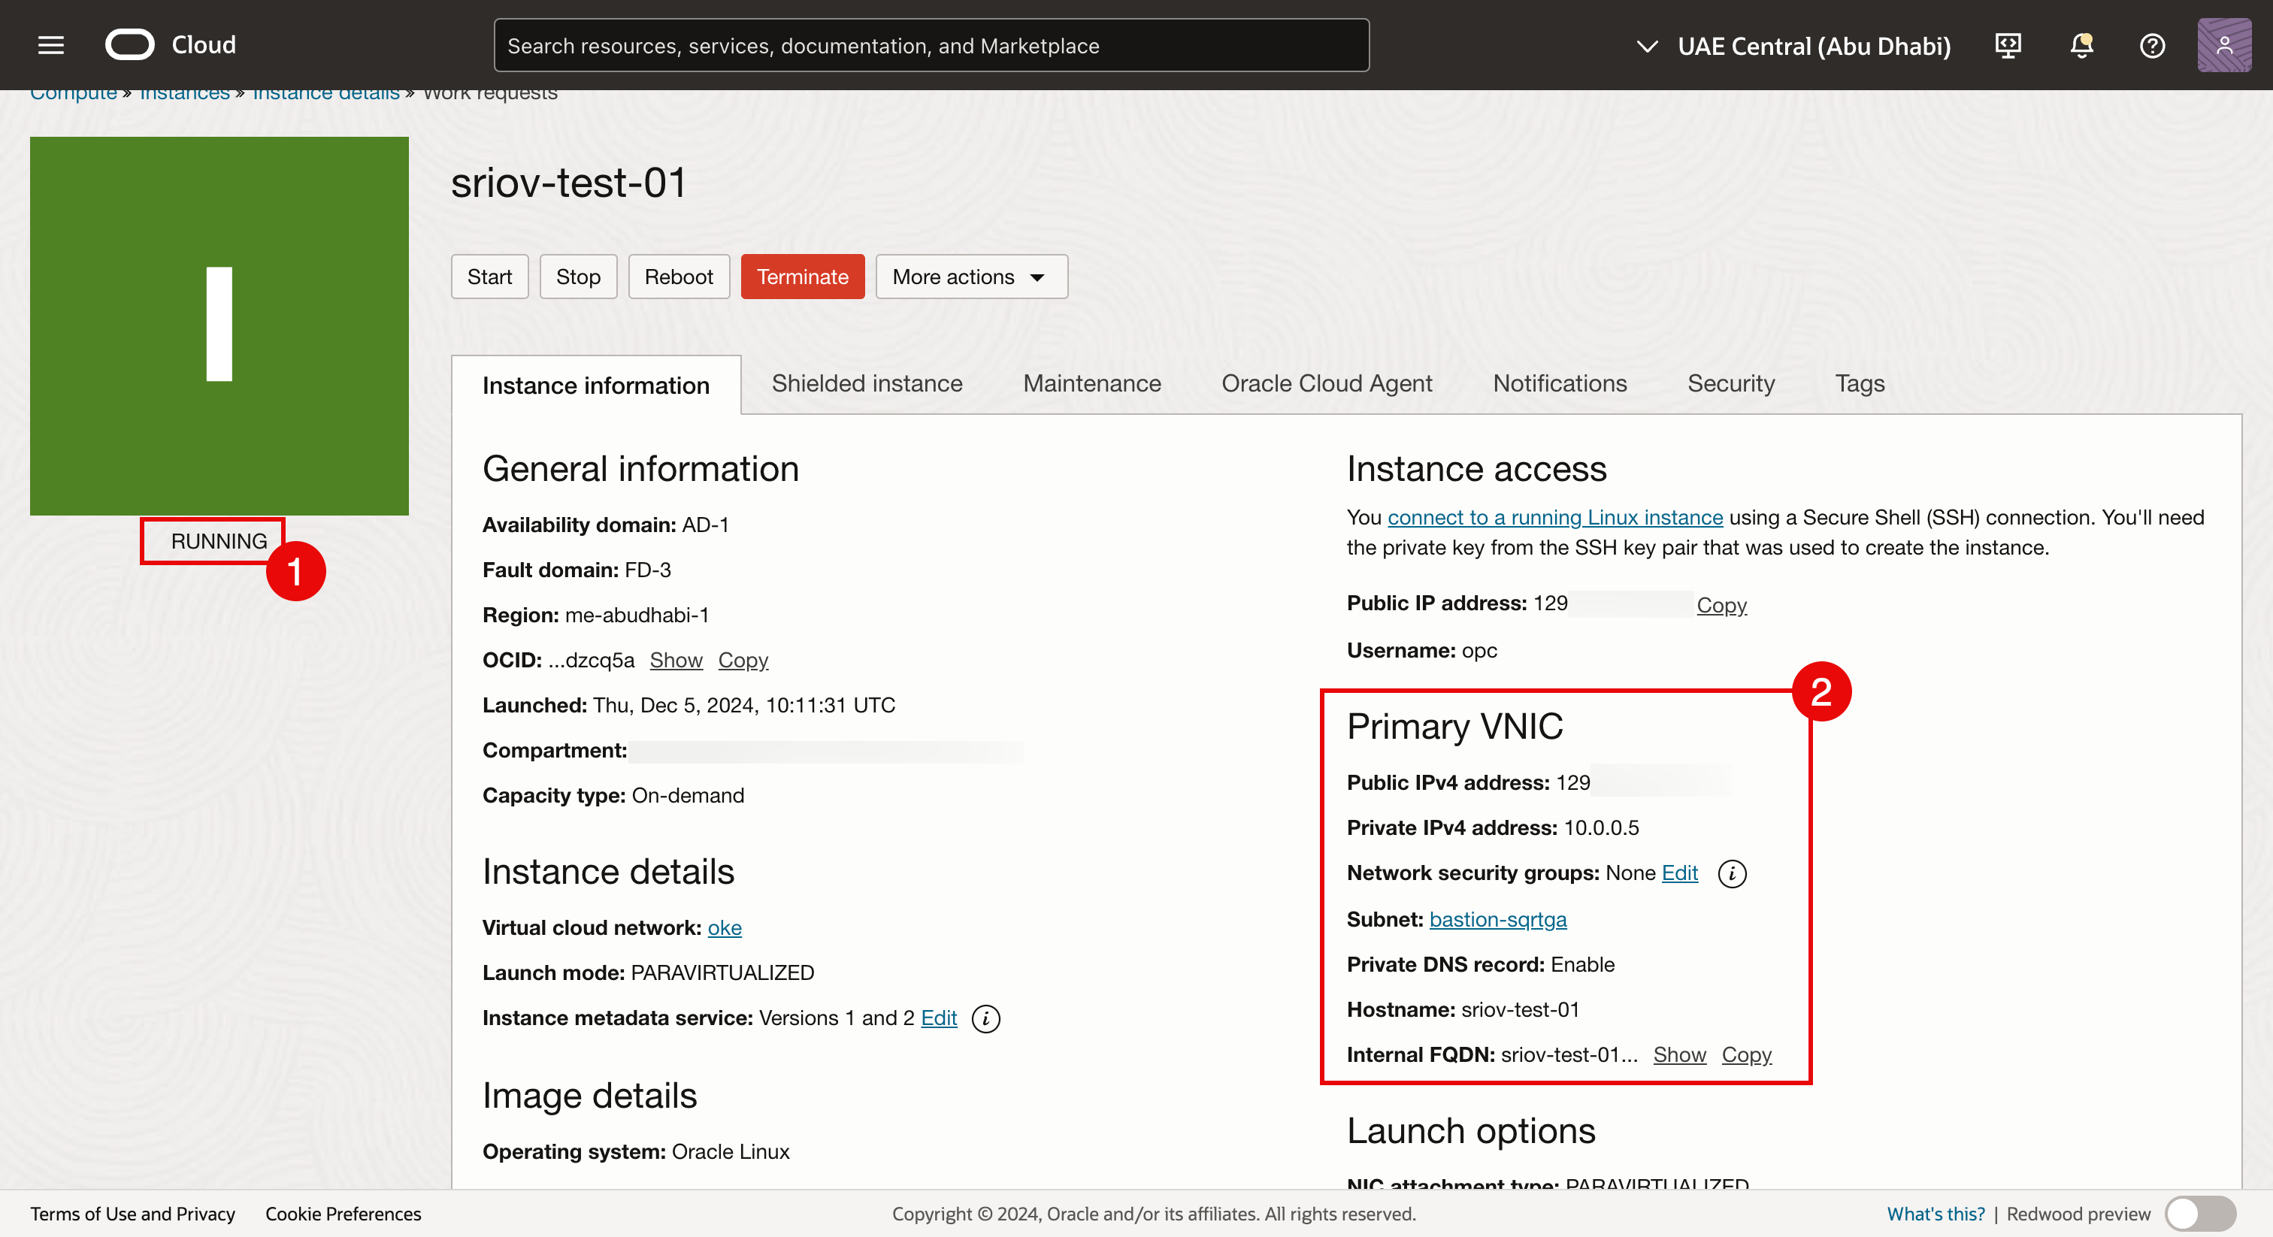Open the UAE Central region selector

[x=1794, y=46]
